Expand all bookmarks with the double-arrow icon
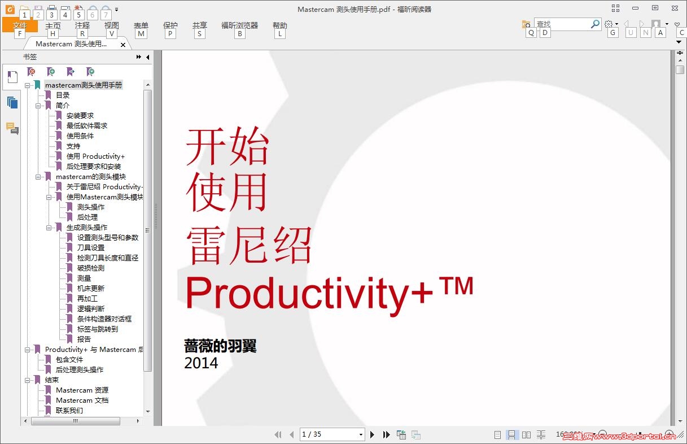The height and width of the screenshot is (444, 687). pos(139,57)
